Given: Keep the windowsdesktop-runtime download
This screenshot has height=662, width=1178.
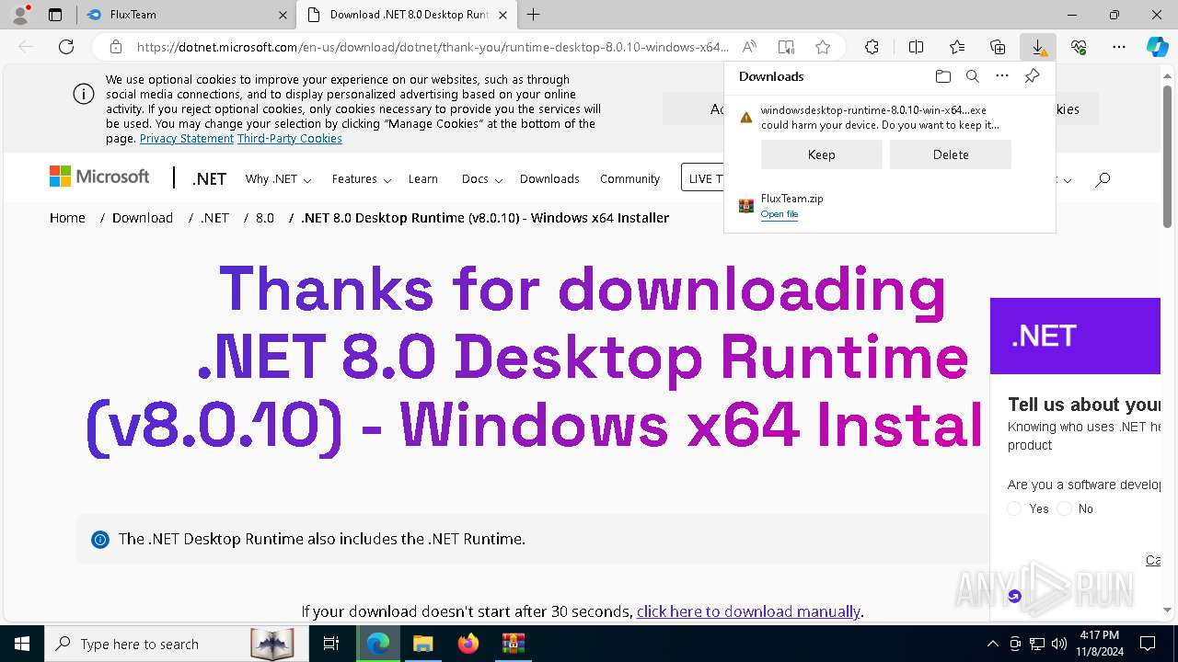Looking at the screenshot, I should pos(821,154).
